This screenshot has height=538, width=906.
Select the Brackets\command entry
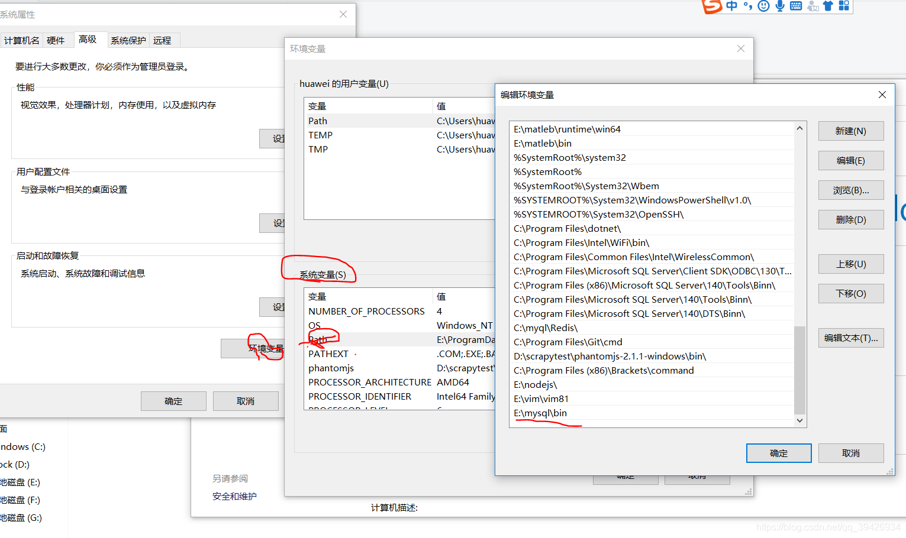coord(652,370)
